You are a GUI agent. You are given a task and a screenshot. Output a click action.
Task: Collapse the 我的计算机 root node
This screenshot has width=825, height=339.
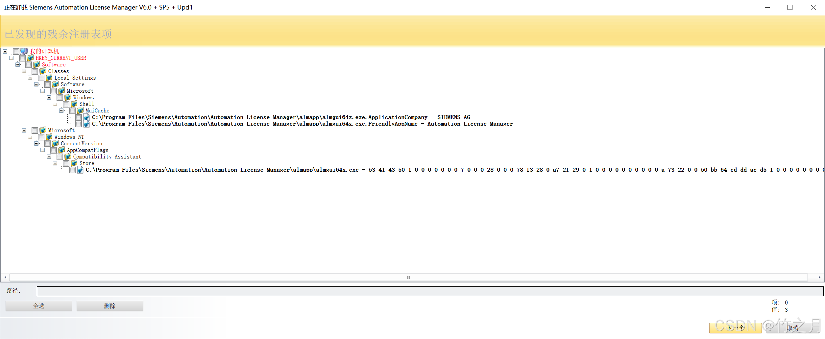pos(5,51)
